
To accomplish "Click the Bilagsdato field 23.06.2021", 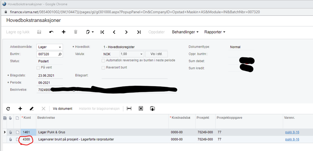I will 50,75.
